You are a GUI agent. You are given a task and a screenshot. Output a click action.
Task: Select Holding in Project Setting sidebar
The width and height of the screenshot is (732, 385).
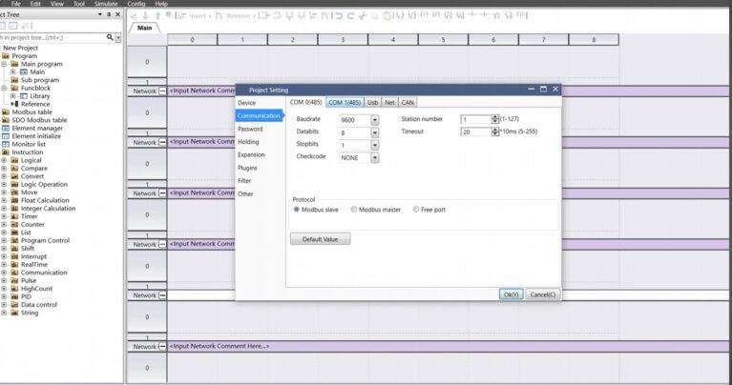pos(248,142)
